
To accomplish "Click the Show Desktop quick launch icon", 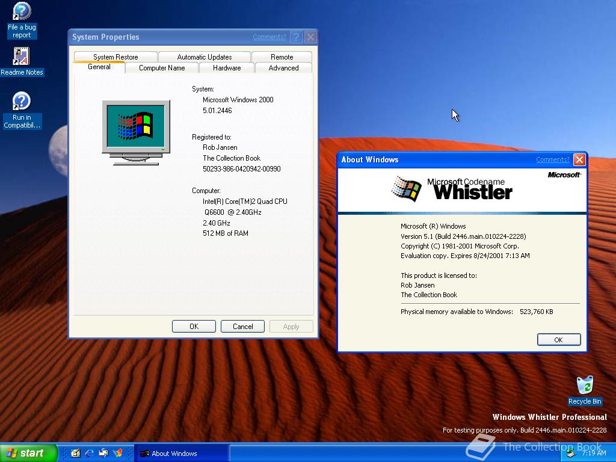I will tap(75, 453).
